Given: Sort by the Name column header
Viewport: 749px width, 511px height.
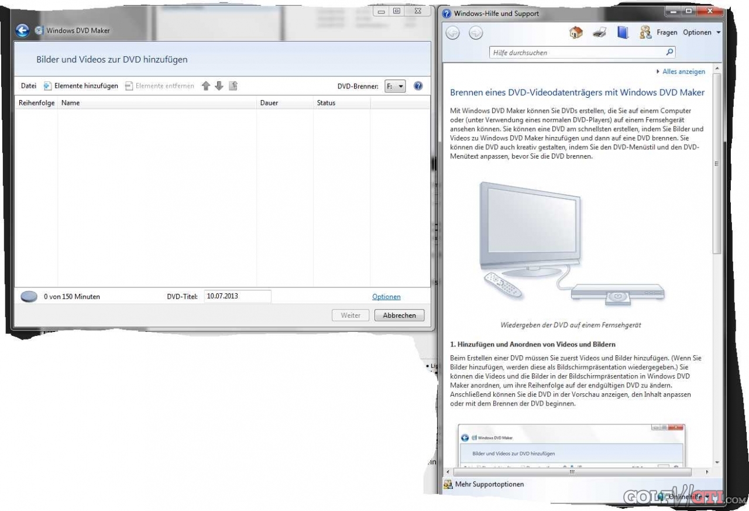Looking at the screenshot, I should [157, 103].
